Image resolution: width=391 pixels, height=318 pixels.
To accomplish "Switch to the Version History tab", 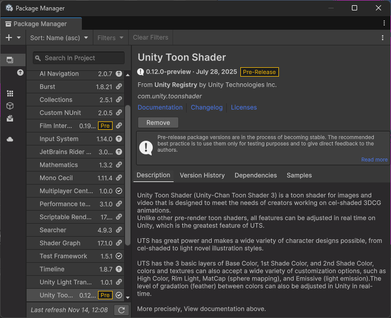I will point(202,175).
